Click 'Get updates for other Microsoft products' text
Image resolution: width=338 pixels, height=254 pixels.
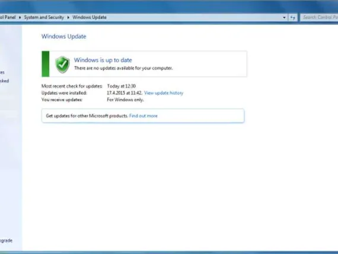(x=87, y=116)
